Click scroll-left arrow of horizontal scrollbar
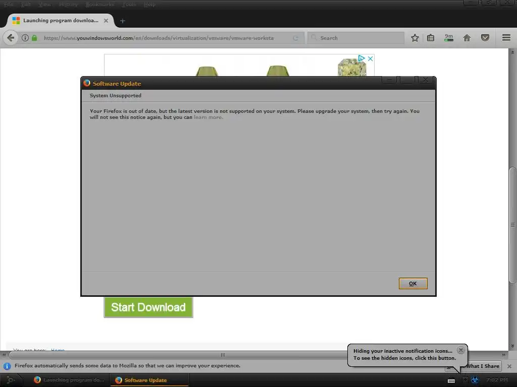 [x=4, y=355]
